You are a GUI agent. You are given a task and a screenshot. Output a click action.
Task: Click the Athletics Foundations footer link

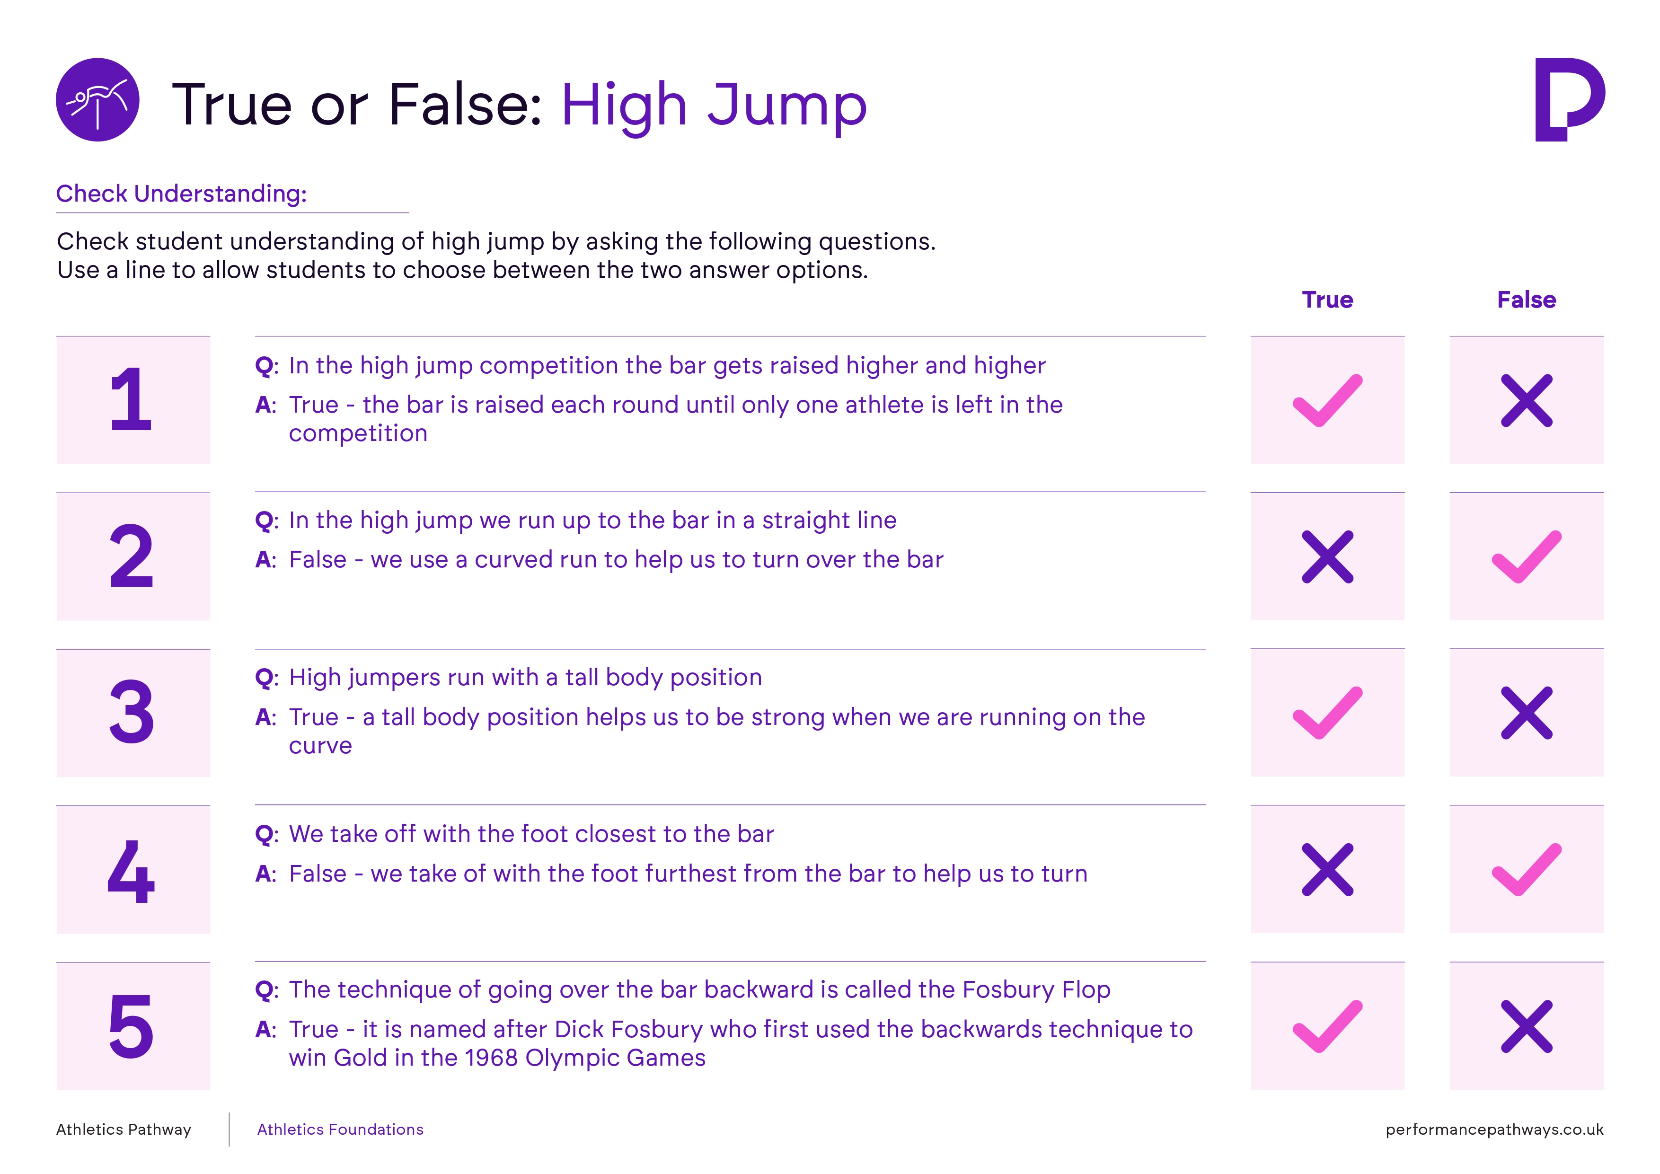pyautogui.click(x=340, y=1129)
